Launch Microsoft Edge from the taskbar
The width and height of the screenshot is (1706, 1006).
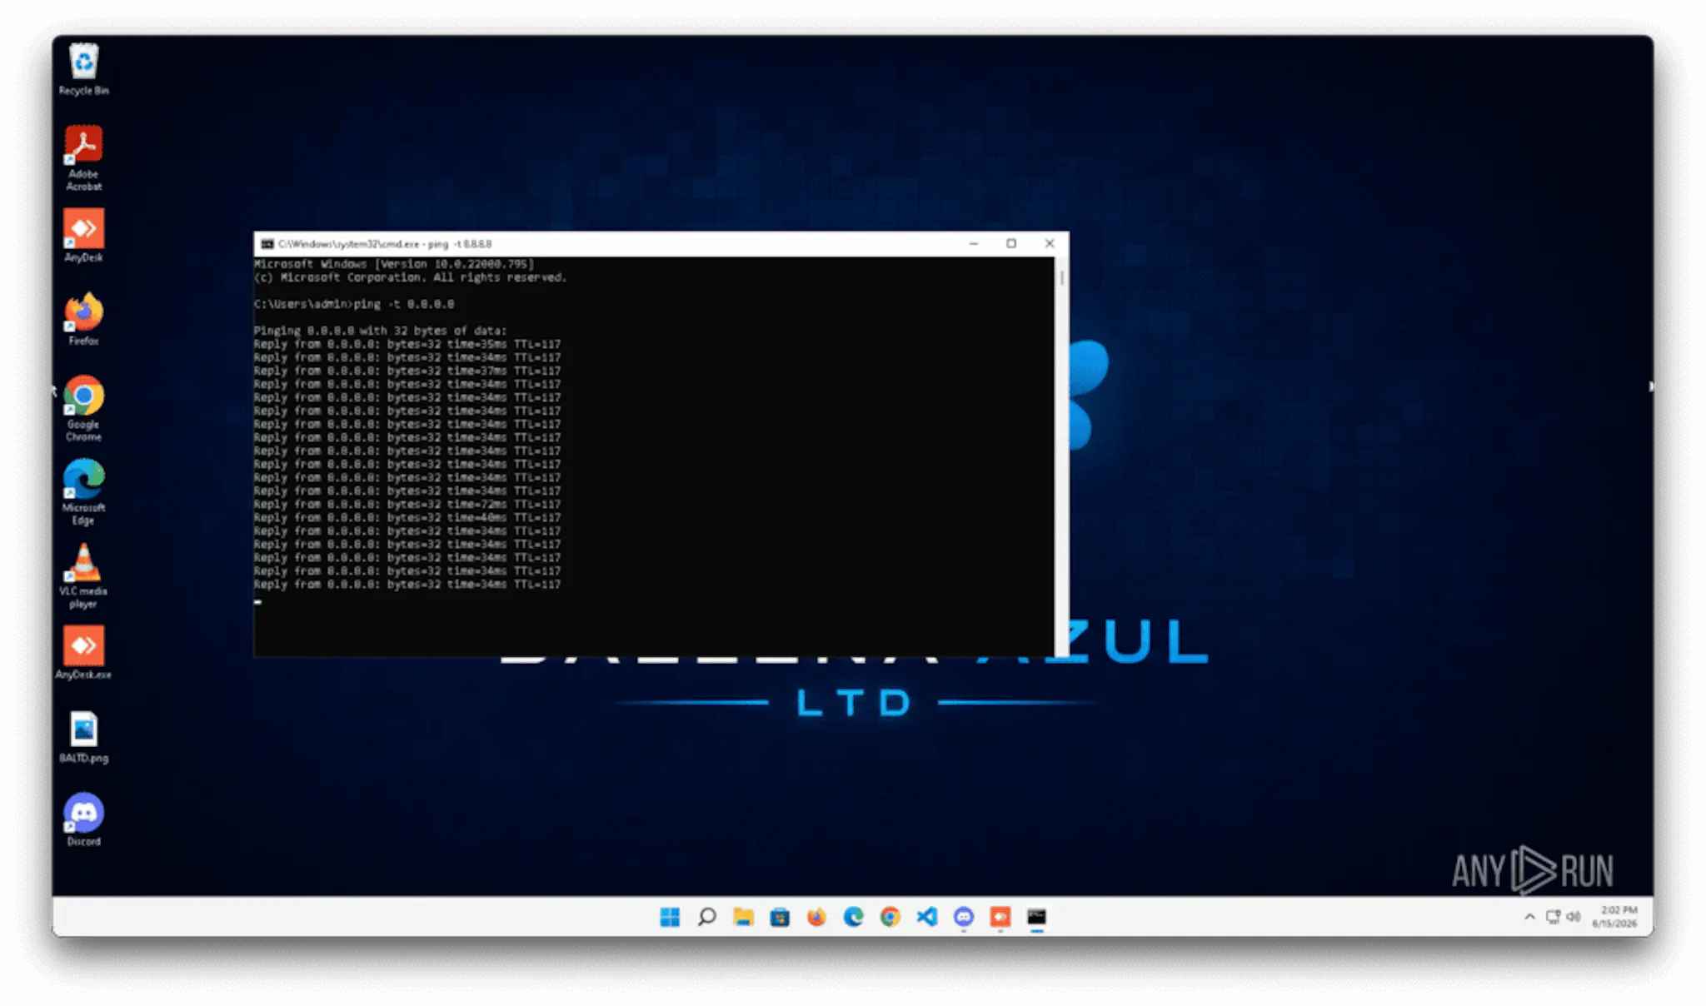[853, 917]
